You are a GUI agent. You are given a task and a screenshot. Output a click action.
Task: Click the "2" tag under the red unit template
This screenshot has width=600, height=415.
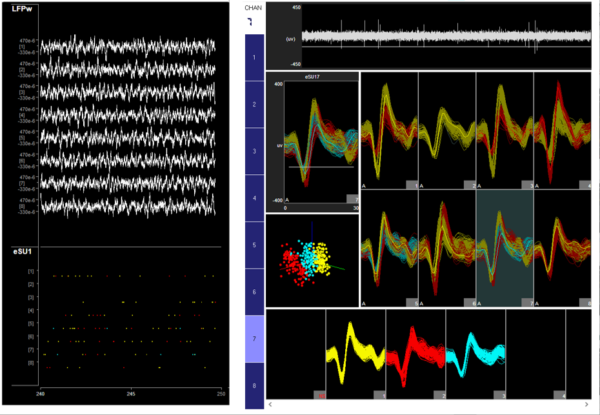(x=443, y=396)
